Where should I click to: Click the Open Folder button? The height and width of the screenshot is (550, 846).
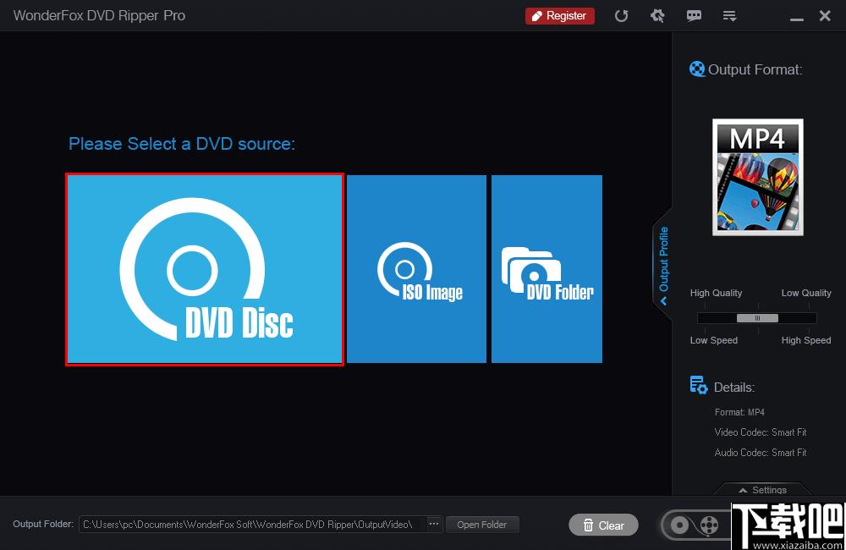[482, 525]
